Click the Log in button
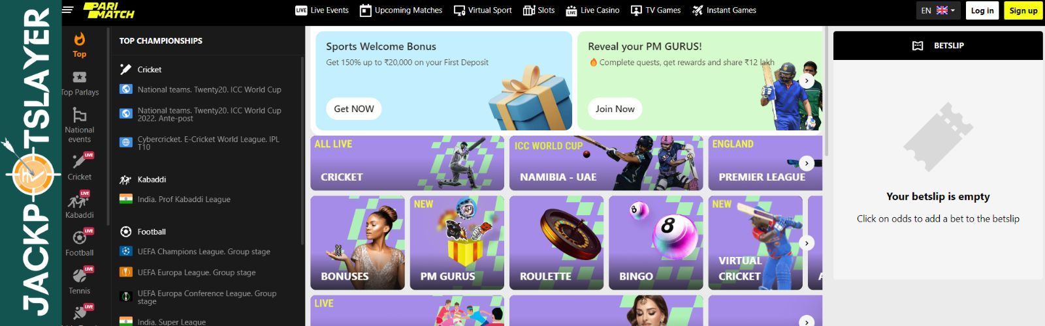 tap(982, 10)
